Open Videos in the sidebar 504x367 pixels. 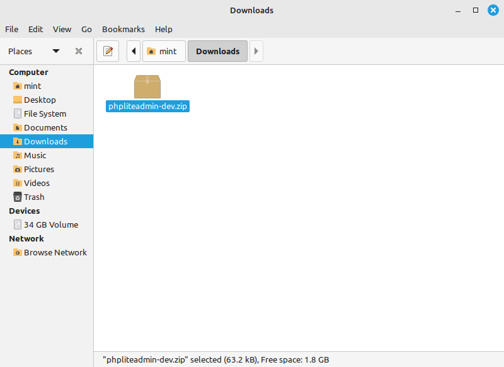pyautogui.click(x=47, y=183)
